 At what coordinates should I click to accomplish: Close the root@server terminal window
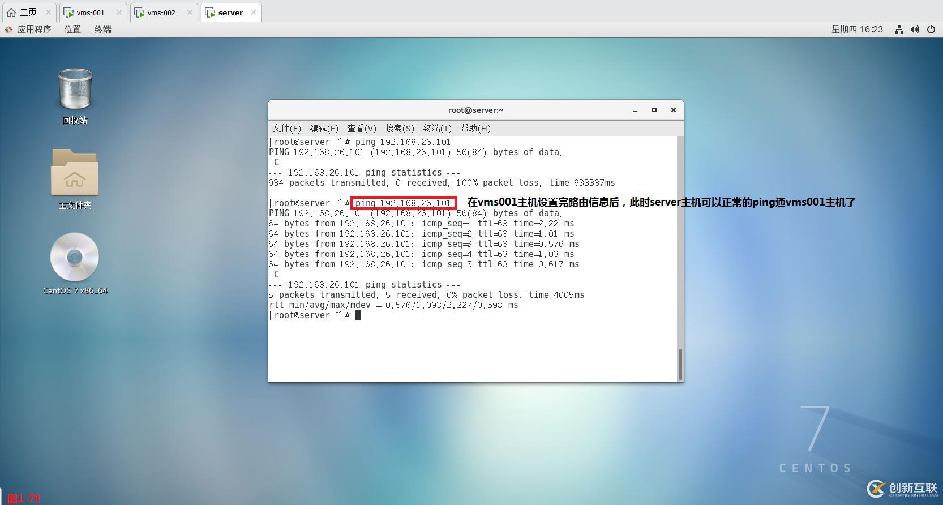(674, 110)
